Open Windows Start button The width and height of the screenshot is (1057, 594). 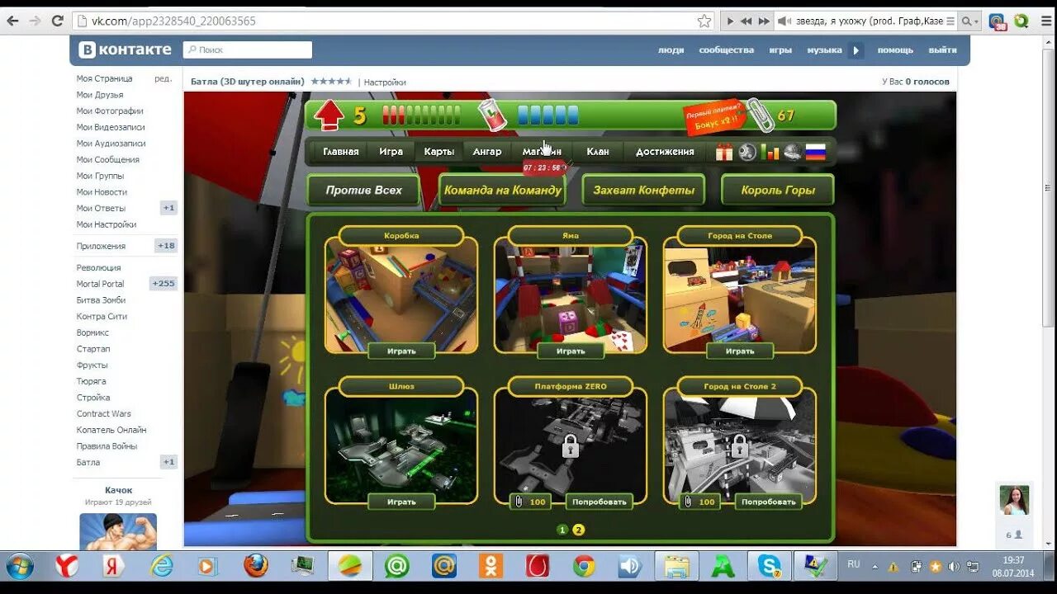pos(20,566)
